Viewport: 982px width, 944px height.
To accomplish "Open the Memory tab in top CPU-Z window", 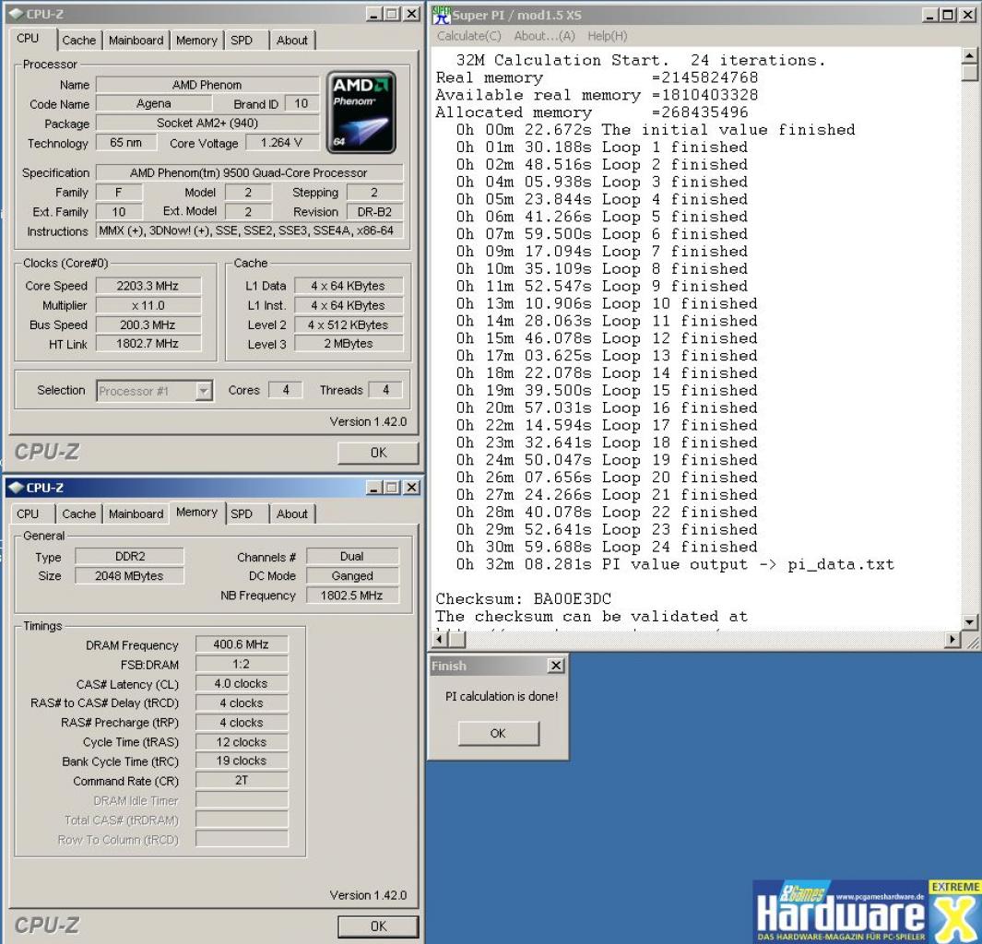I will 196,40.
